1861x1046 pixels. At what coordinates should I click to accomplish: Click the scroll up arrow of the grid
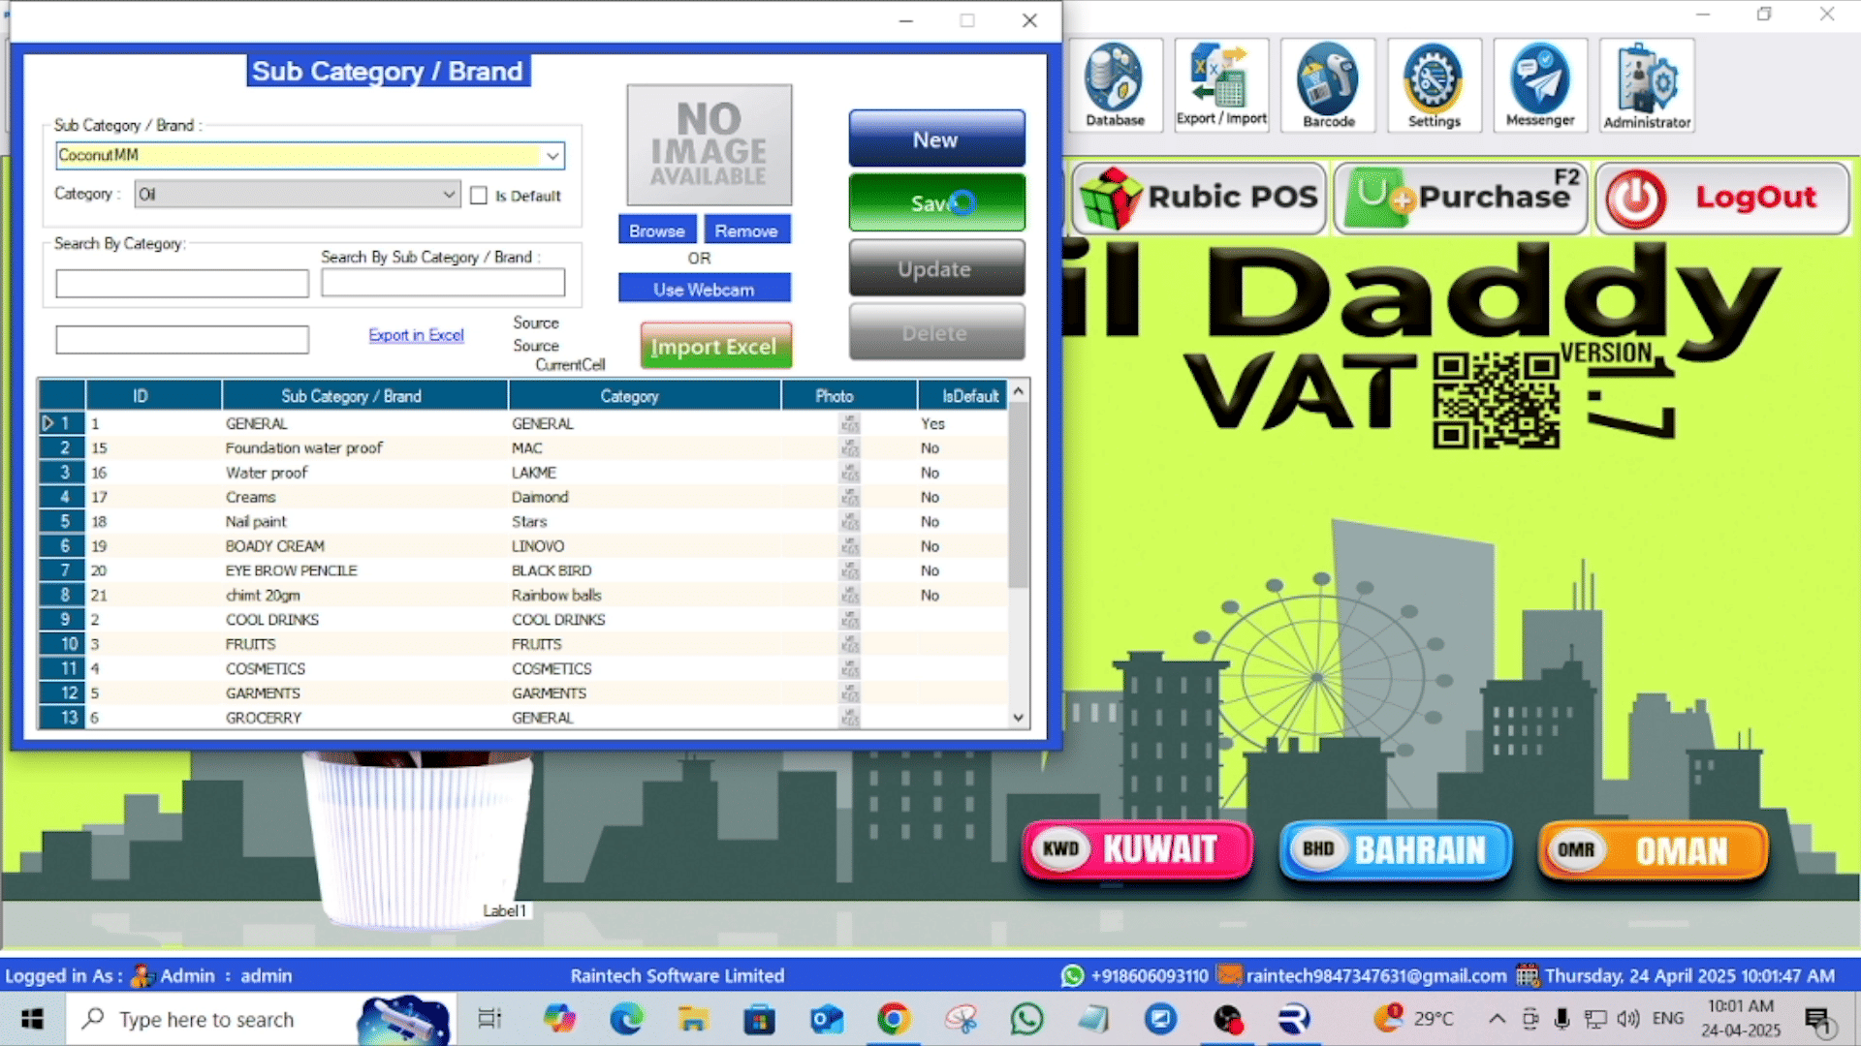(1018, 391)
